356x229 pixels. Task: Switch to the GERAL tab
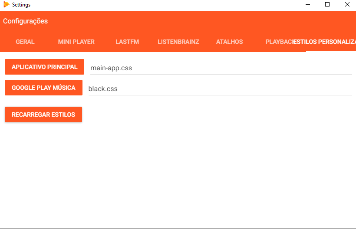(x=25, y=42)
